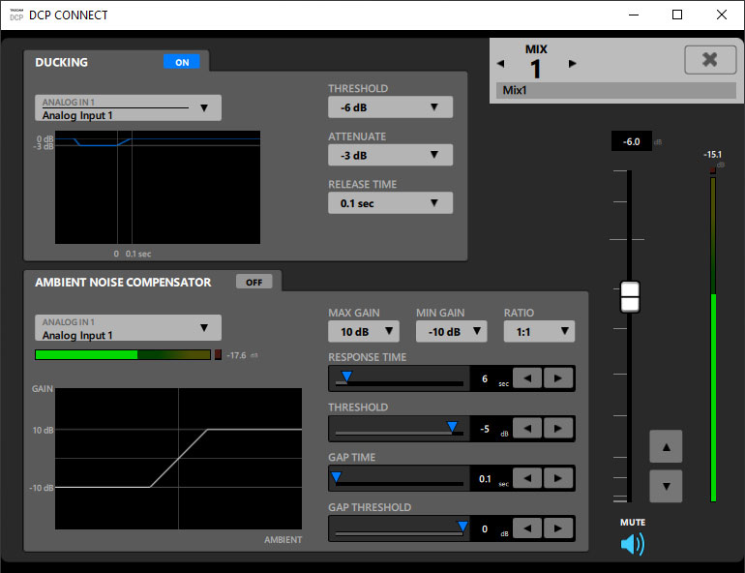Decrease Gap Threshold with left arrow

527,528
